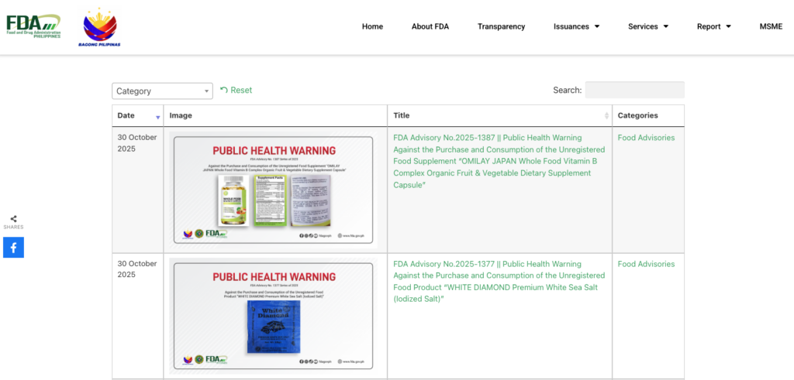Go to Home page

click(372, 26)
